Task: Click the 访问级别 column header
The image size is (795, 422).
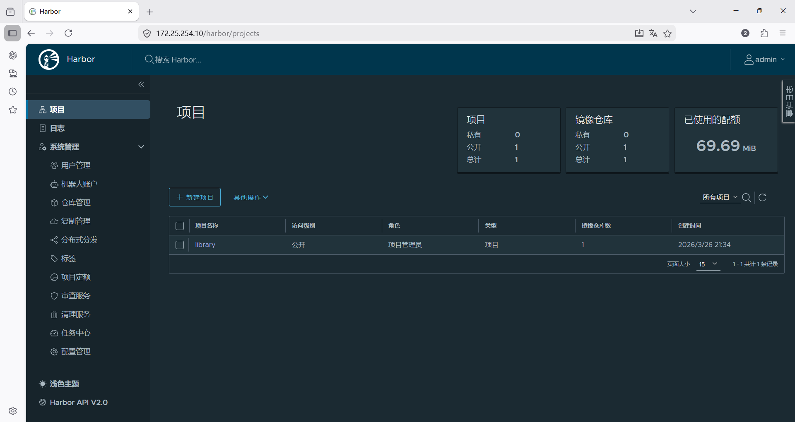Action: pyautogui.click(x=303, y=225)
